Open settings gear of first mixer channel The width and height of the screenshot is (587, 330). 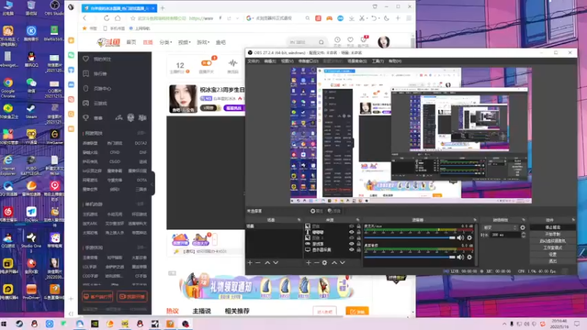point(470,238)
